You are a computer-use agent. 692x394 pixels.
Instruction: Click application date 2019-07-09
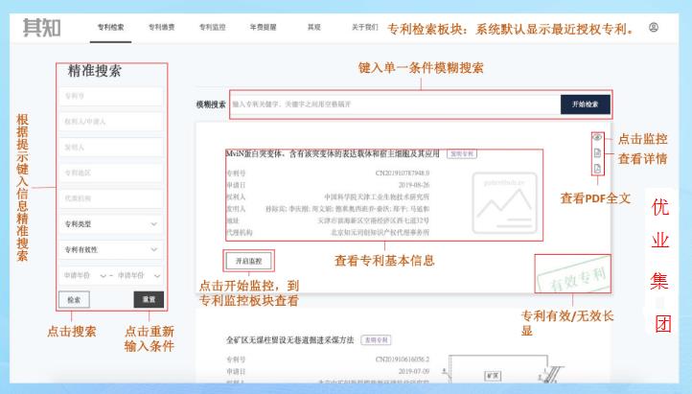pos(413,372)
